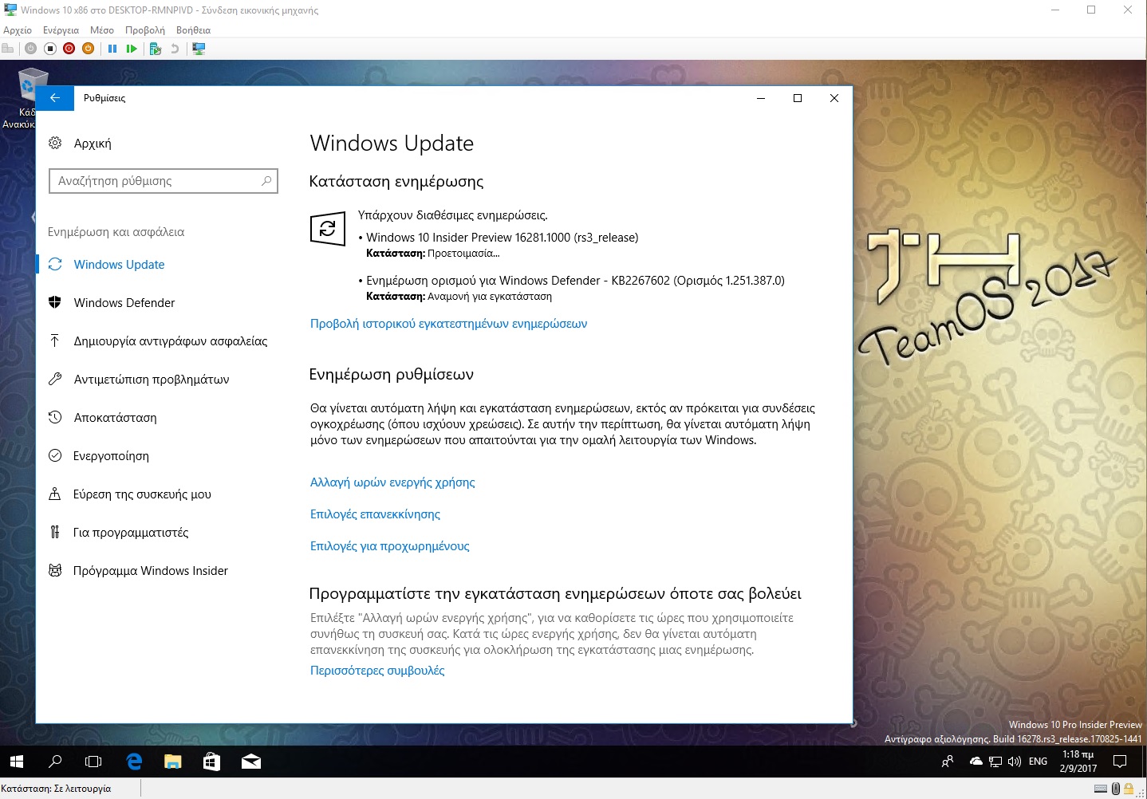This screenshot has width=1147, height=799.
Task: Open the guest Windows Start menu
Action: click(x=18, y=762)
